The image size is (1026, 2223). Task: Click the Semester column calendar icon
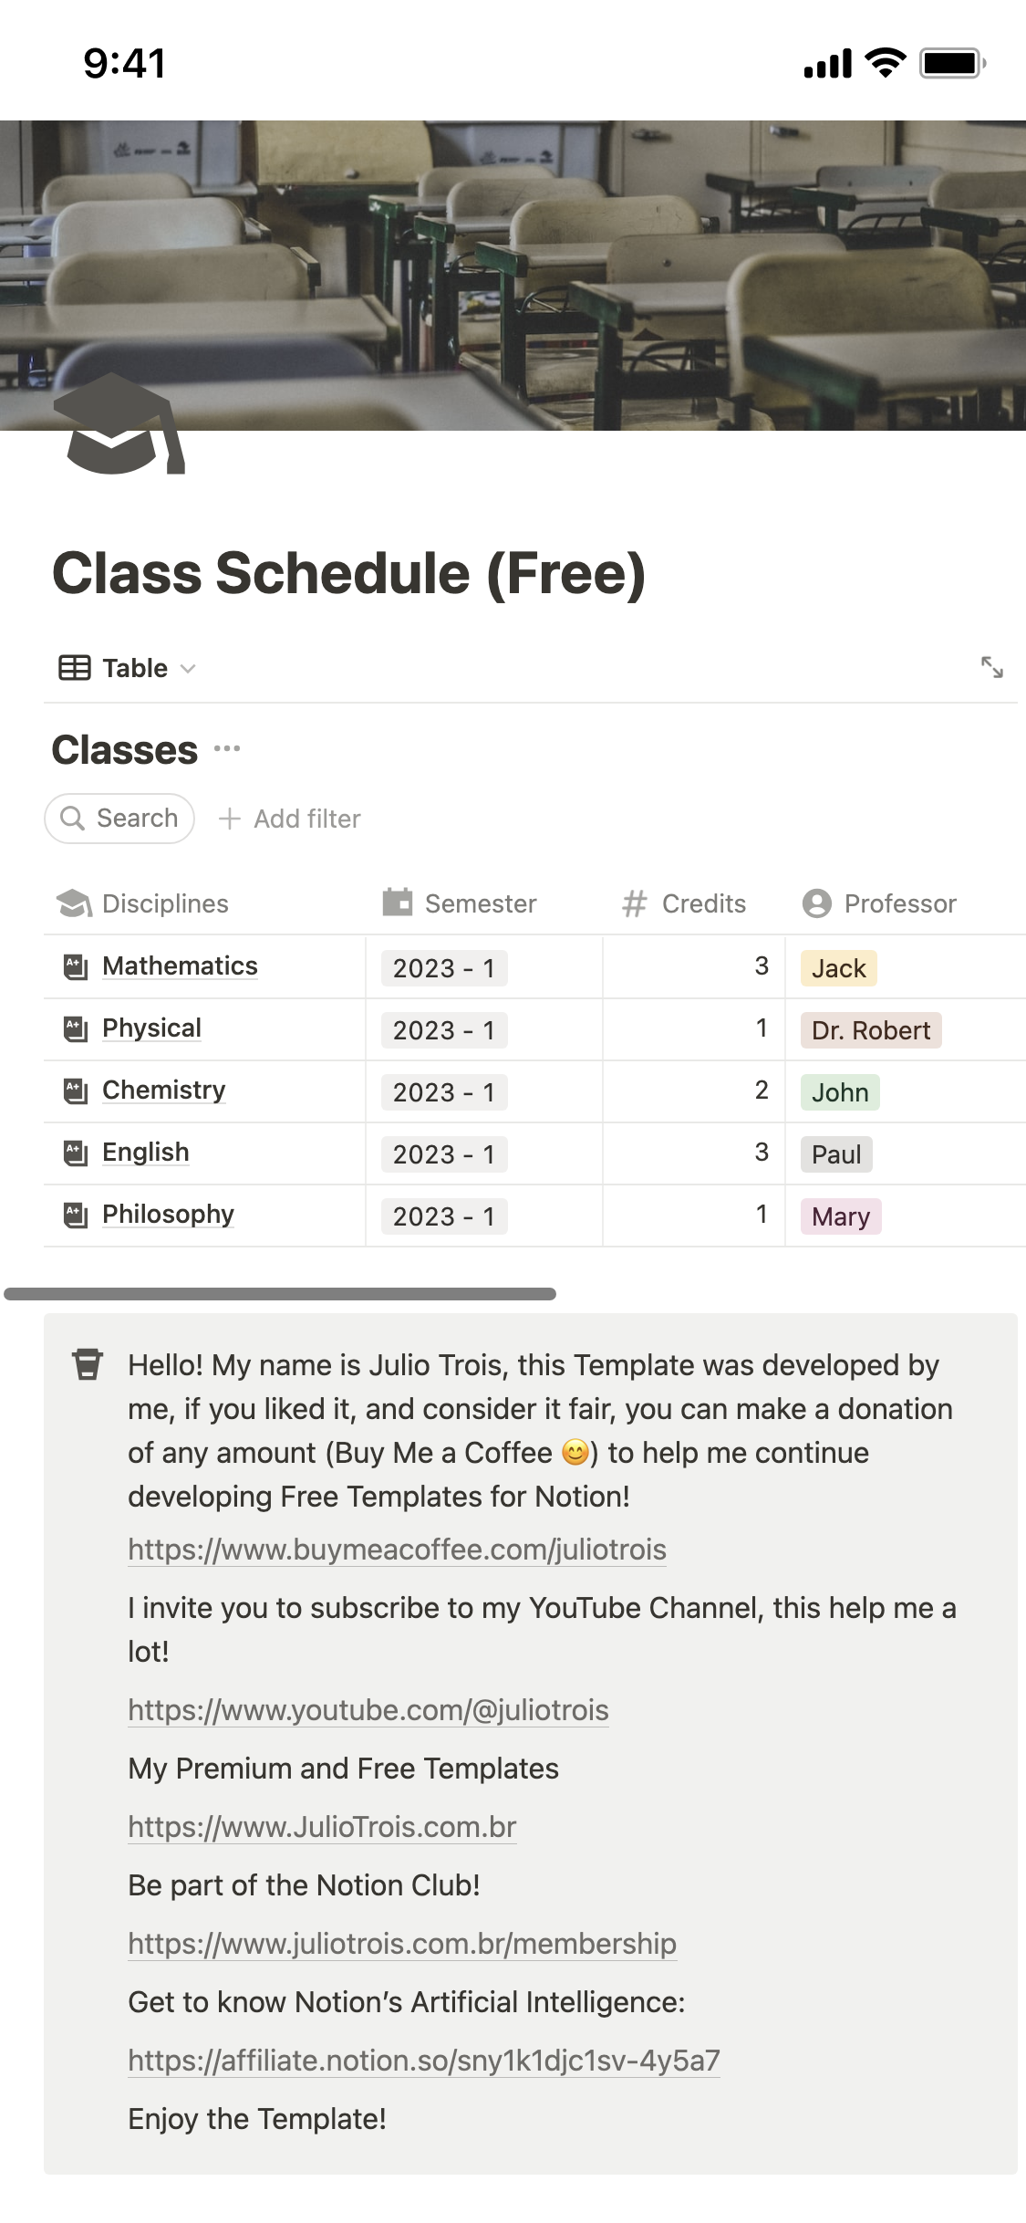398,902
